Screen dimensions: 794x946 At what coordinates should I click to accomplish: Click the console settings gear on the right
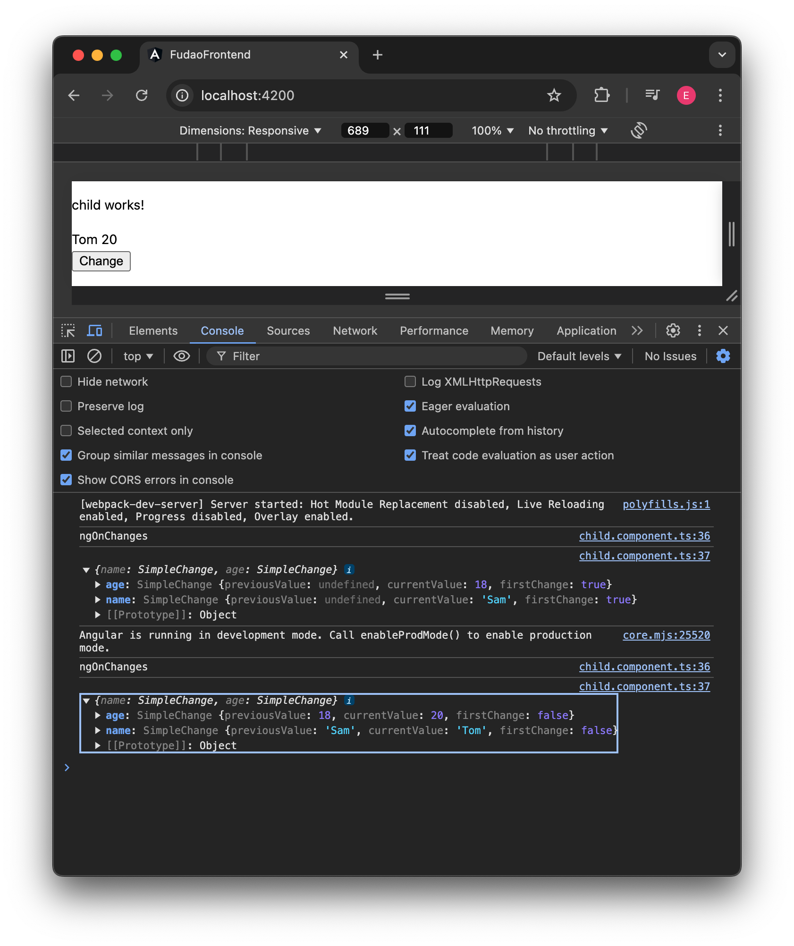click(722, 356)
